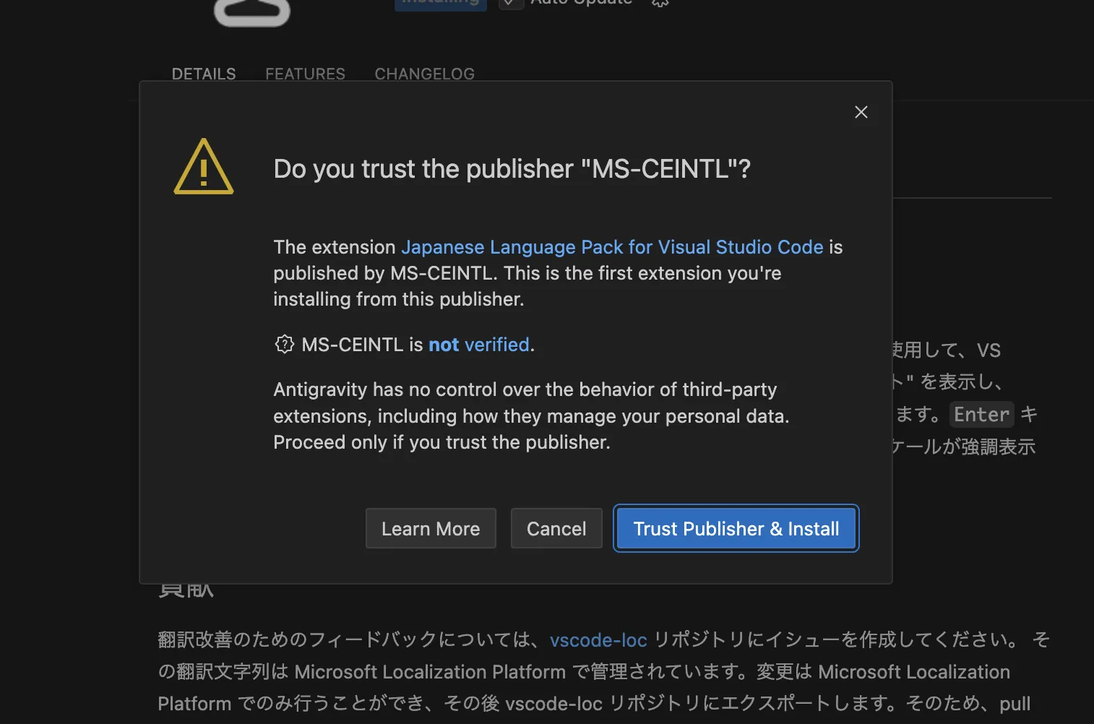Click the "Do you trust the publisher" heading

pyautogui.click(x=512, y=169)
